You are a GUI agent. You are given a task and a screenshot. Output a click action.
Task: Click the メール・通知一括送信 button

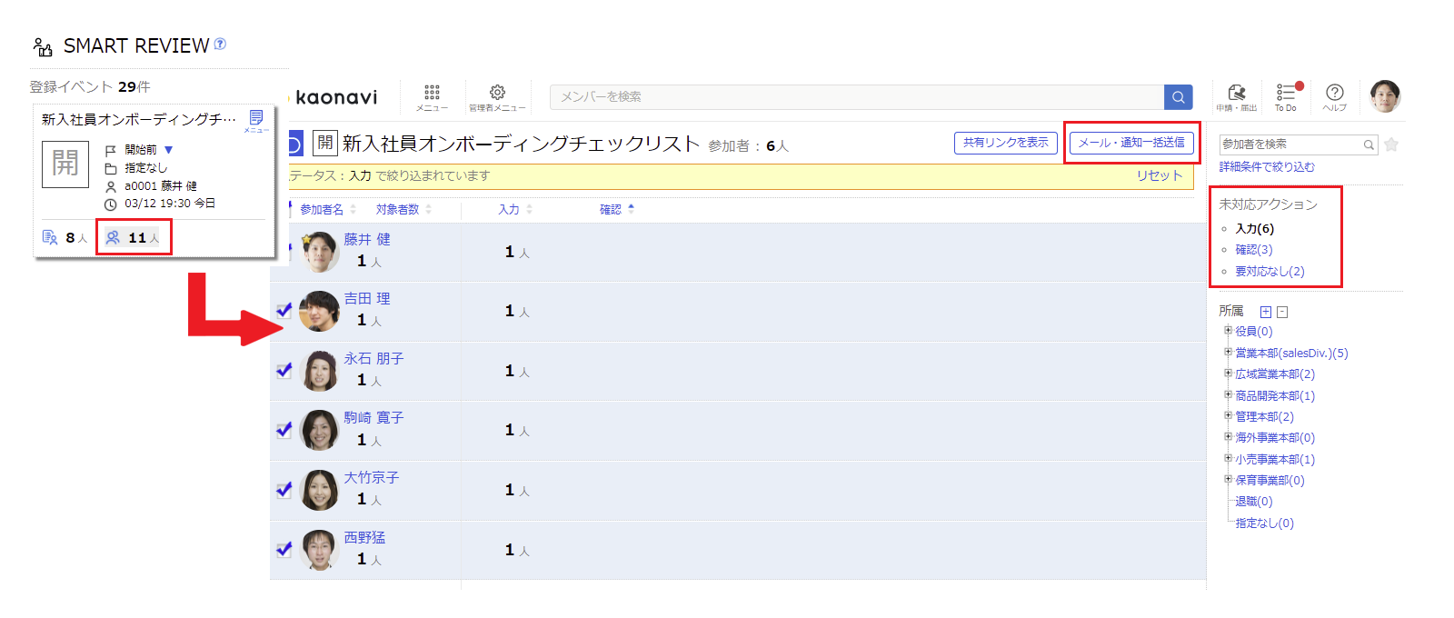pyautogui.click(x=1131, y=143)
